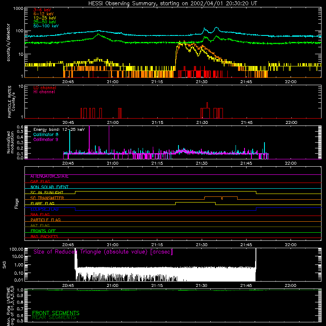This screenshot has height=326, width=326.
Task: Click the PARTICLE_FLAG label
Action: coord(46,220)
